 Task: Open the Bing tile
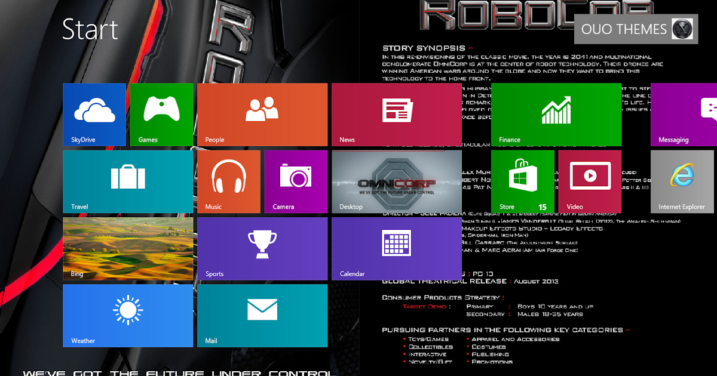coord(128,249)
